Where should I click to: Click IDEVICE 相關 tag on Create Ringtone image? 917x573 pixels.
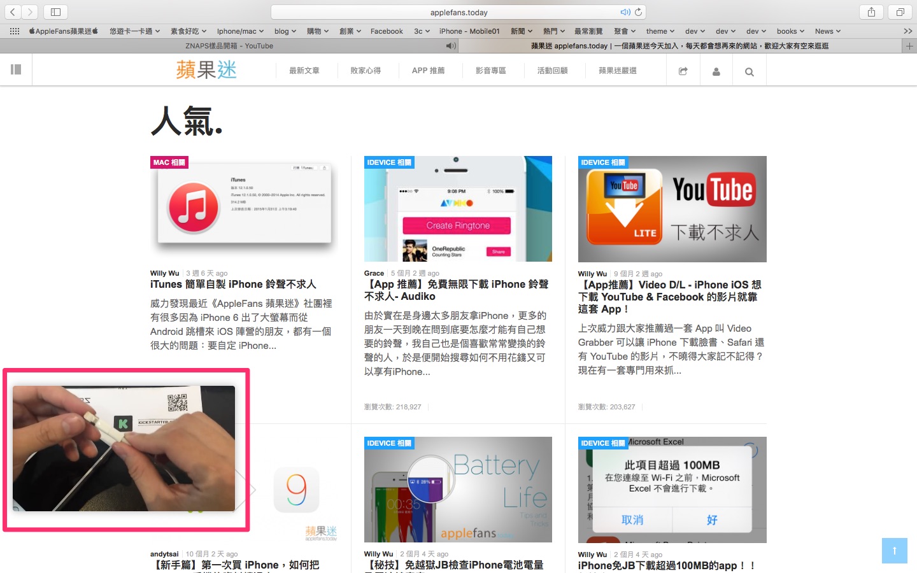coord(390,162)
